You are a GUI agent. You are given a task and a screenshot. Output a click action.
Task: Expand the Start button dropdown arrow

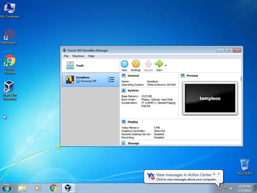pos(166,66)
